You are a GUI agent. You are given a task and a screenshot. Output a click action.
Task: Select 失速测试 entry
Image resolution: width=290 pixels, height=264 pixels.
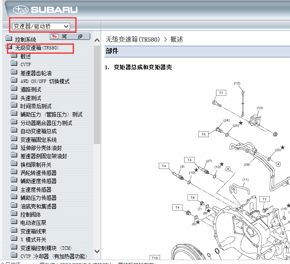(x=31, y=98)
